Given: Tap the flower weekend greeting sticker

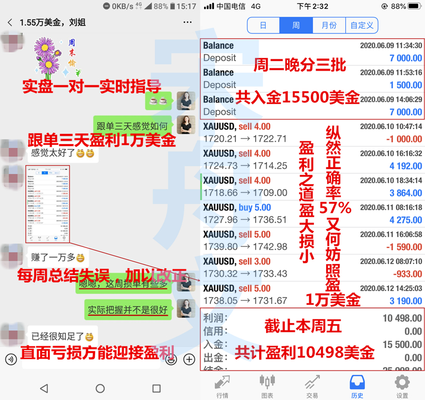Looking at the screenshot, I should pos(57,57).
